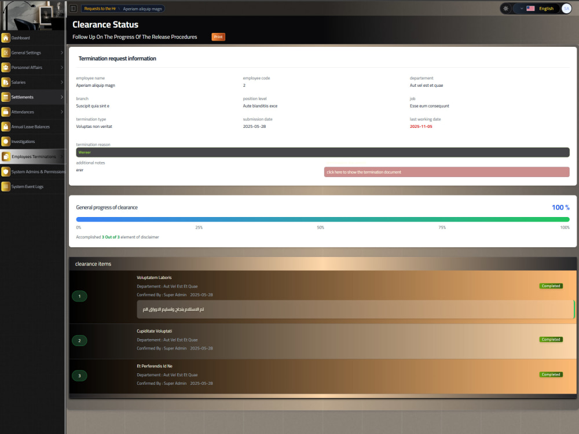Click the System Event Logs icon

[6, 186]
